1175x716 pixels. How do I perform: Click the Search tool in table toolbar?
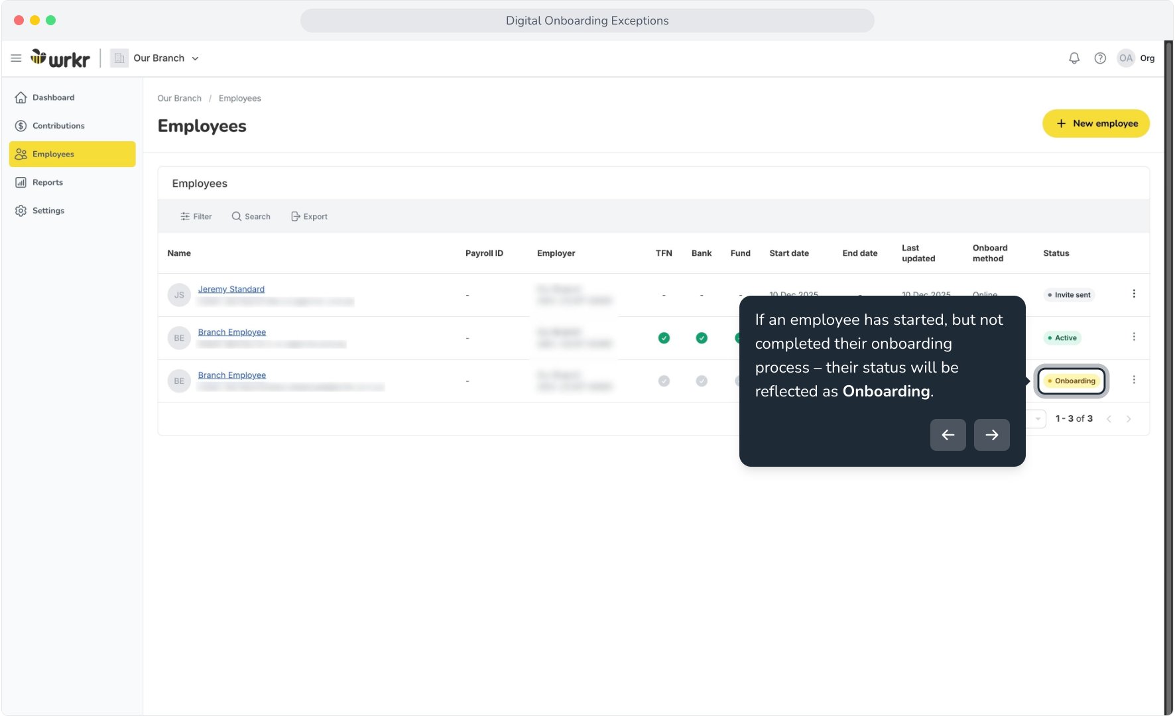[251, 217]
